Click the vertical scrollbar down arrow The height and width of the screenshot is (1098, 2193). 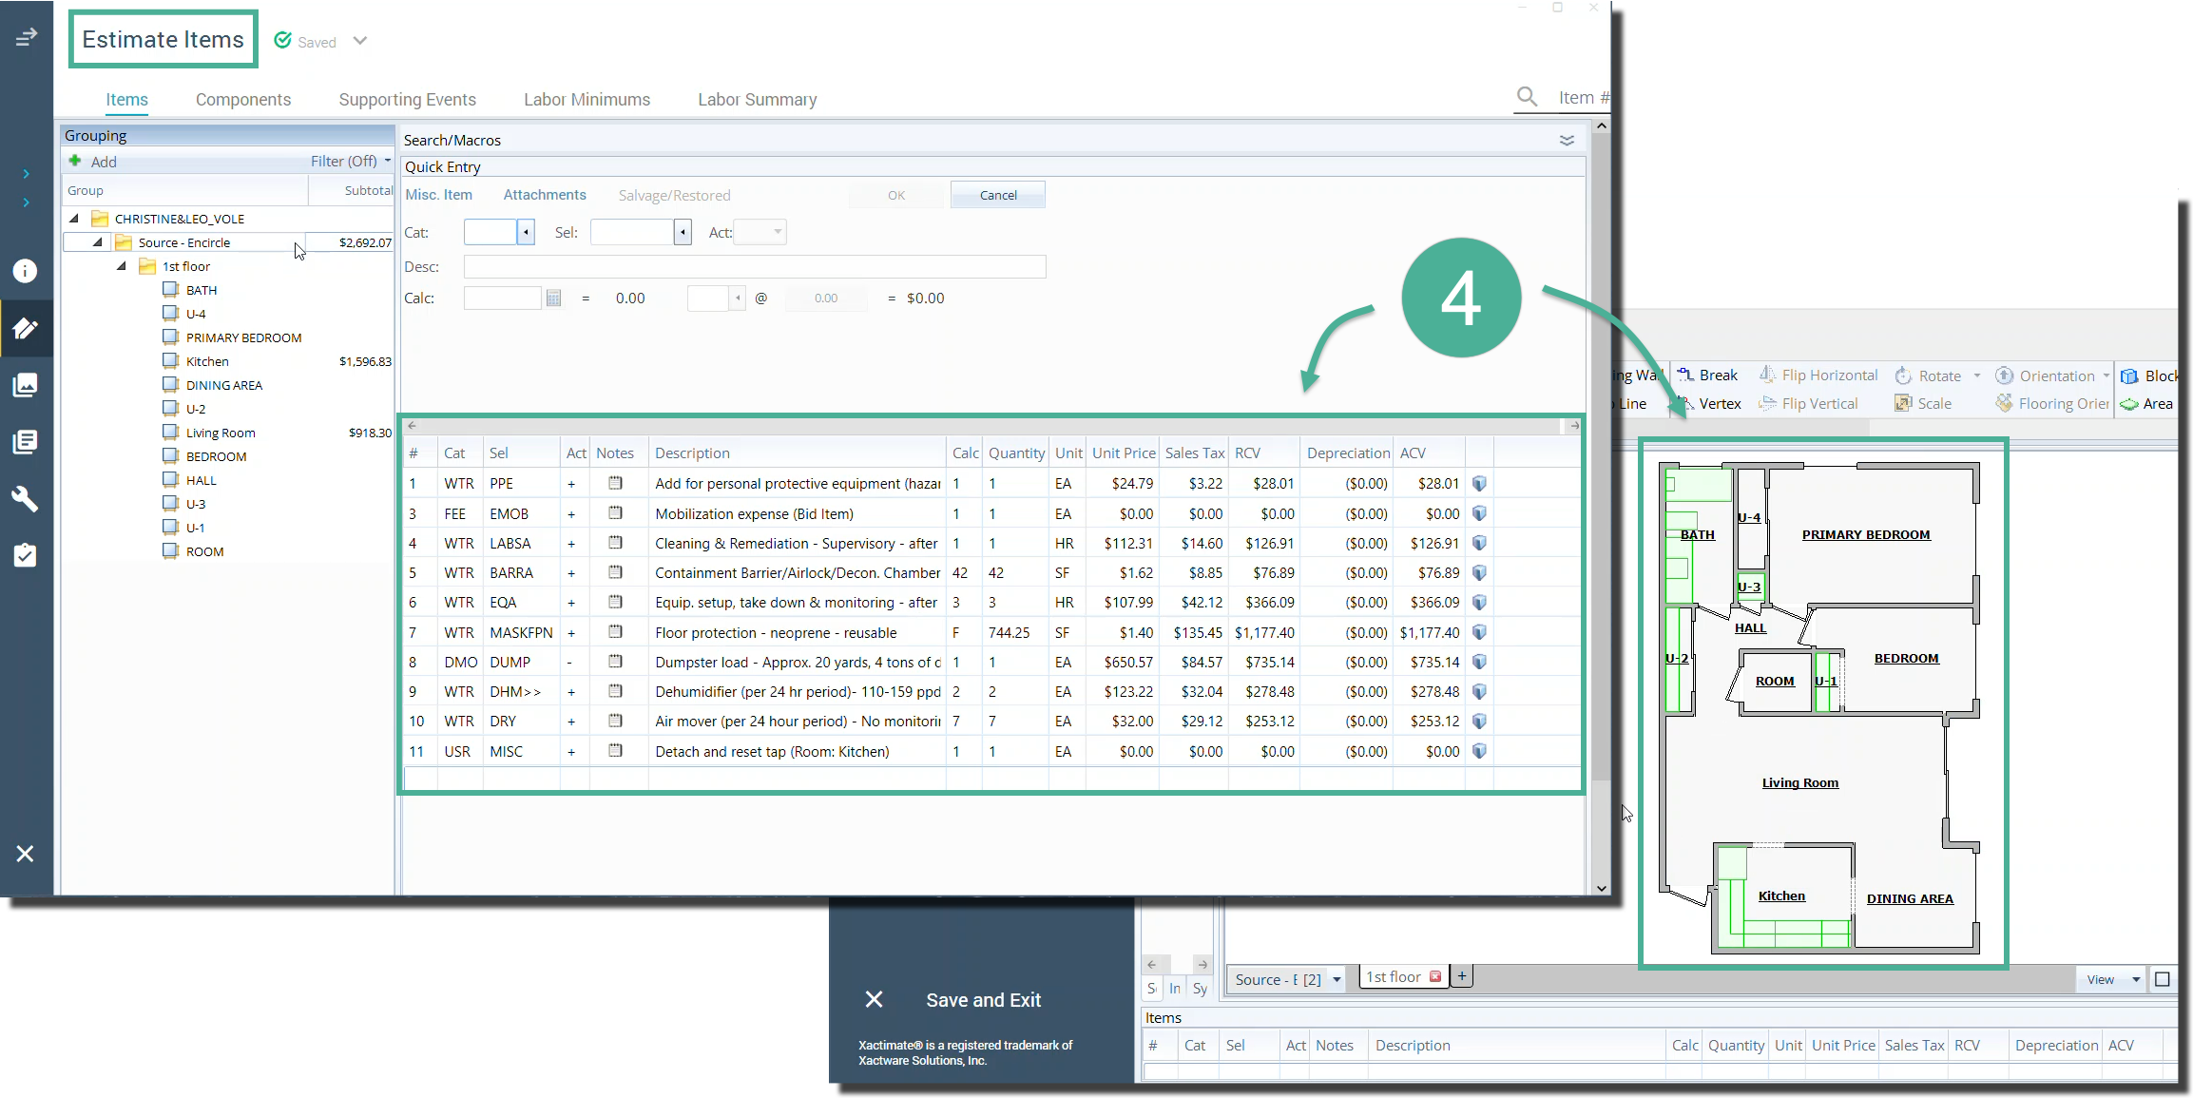pos(1602,888)
